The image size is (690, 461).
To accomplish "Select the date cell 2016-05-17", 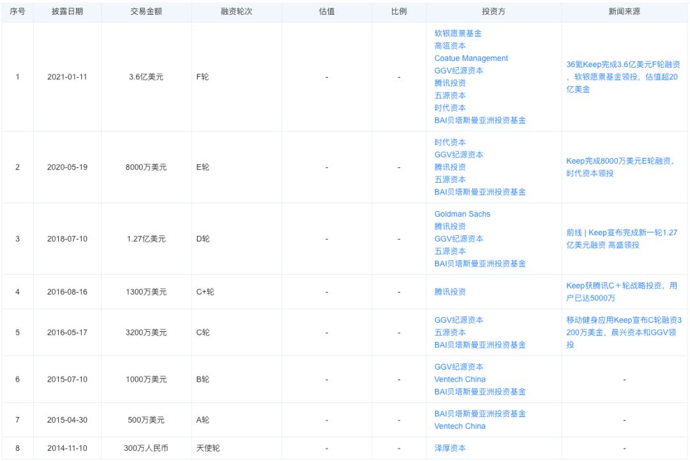I will click(x=67, y=332).
